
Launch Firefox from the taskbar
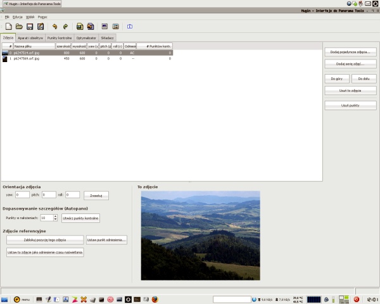tap(155, 300)
